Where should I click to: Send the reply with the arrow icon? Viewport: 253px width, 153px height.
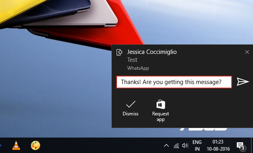pyautogui.click(x=243, y=82)
